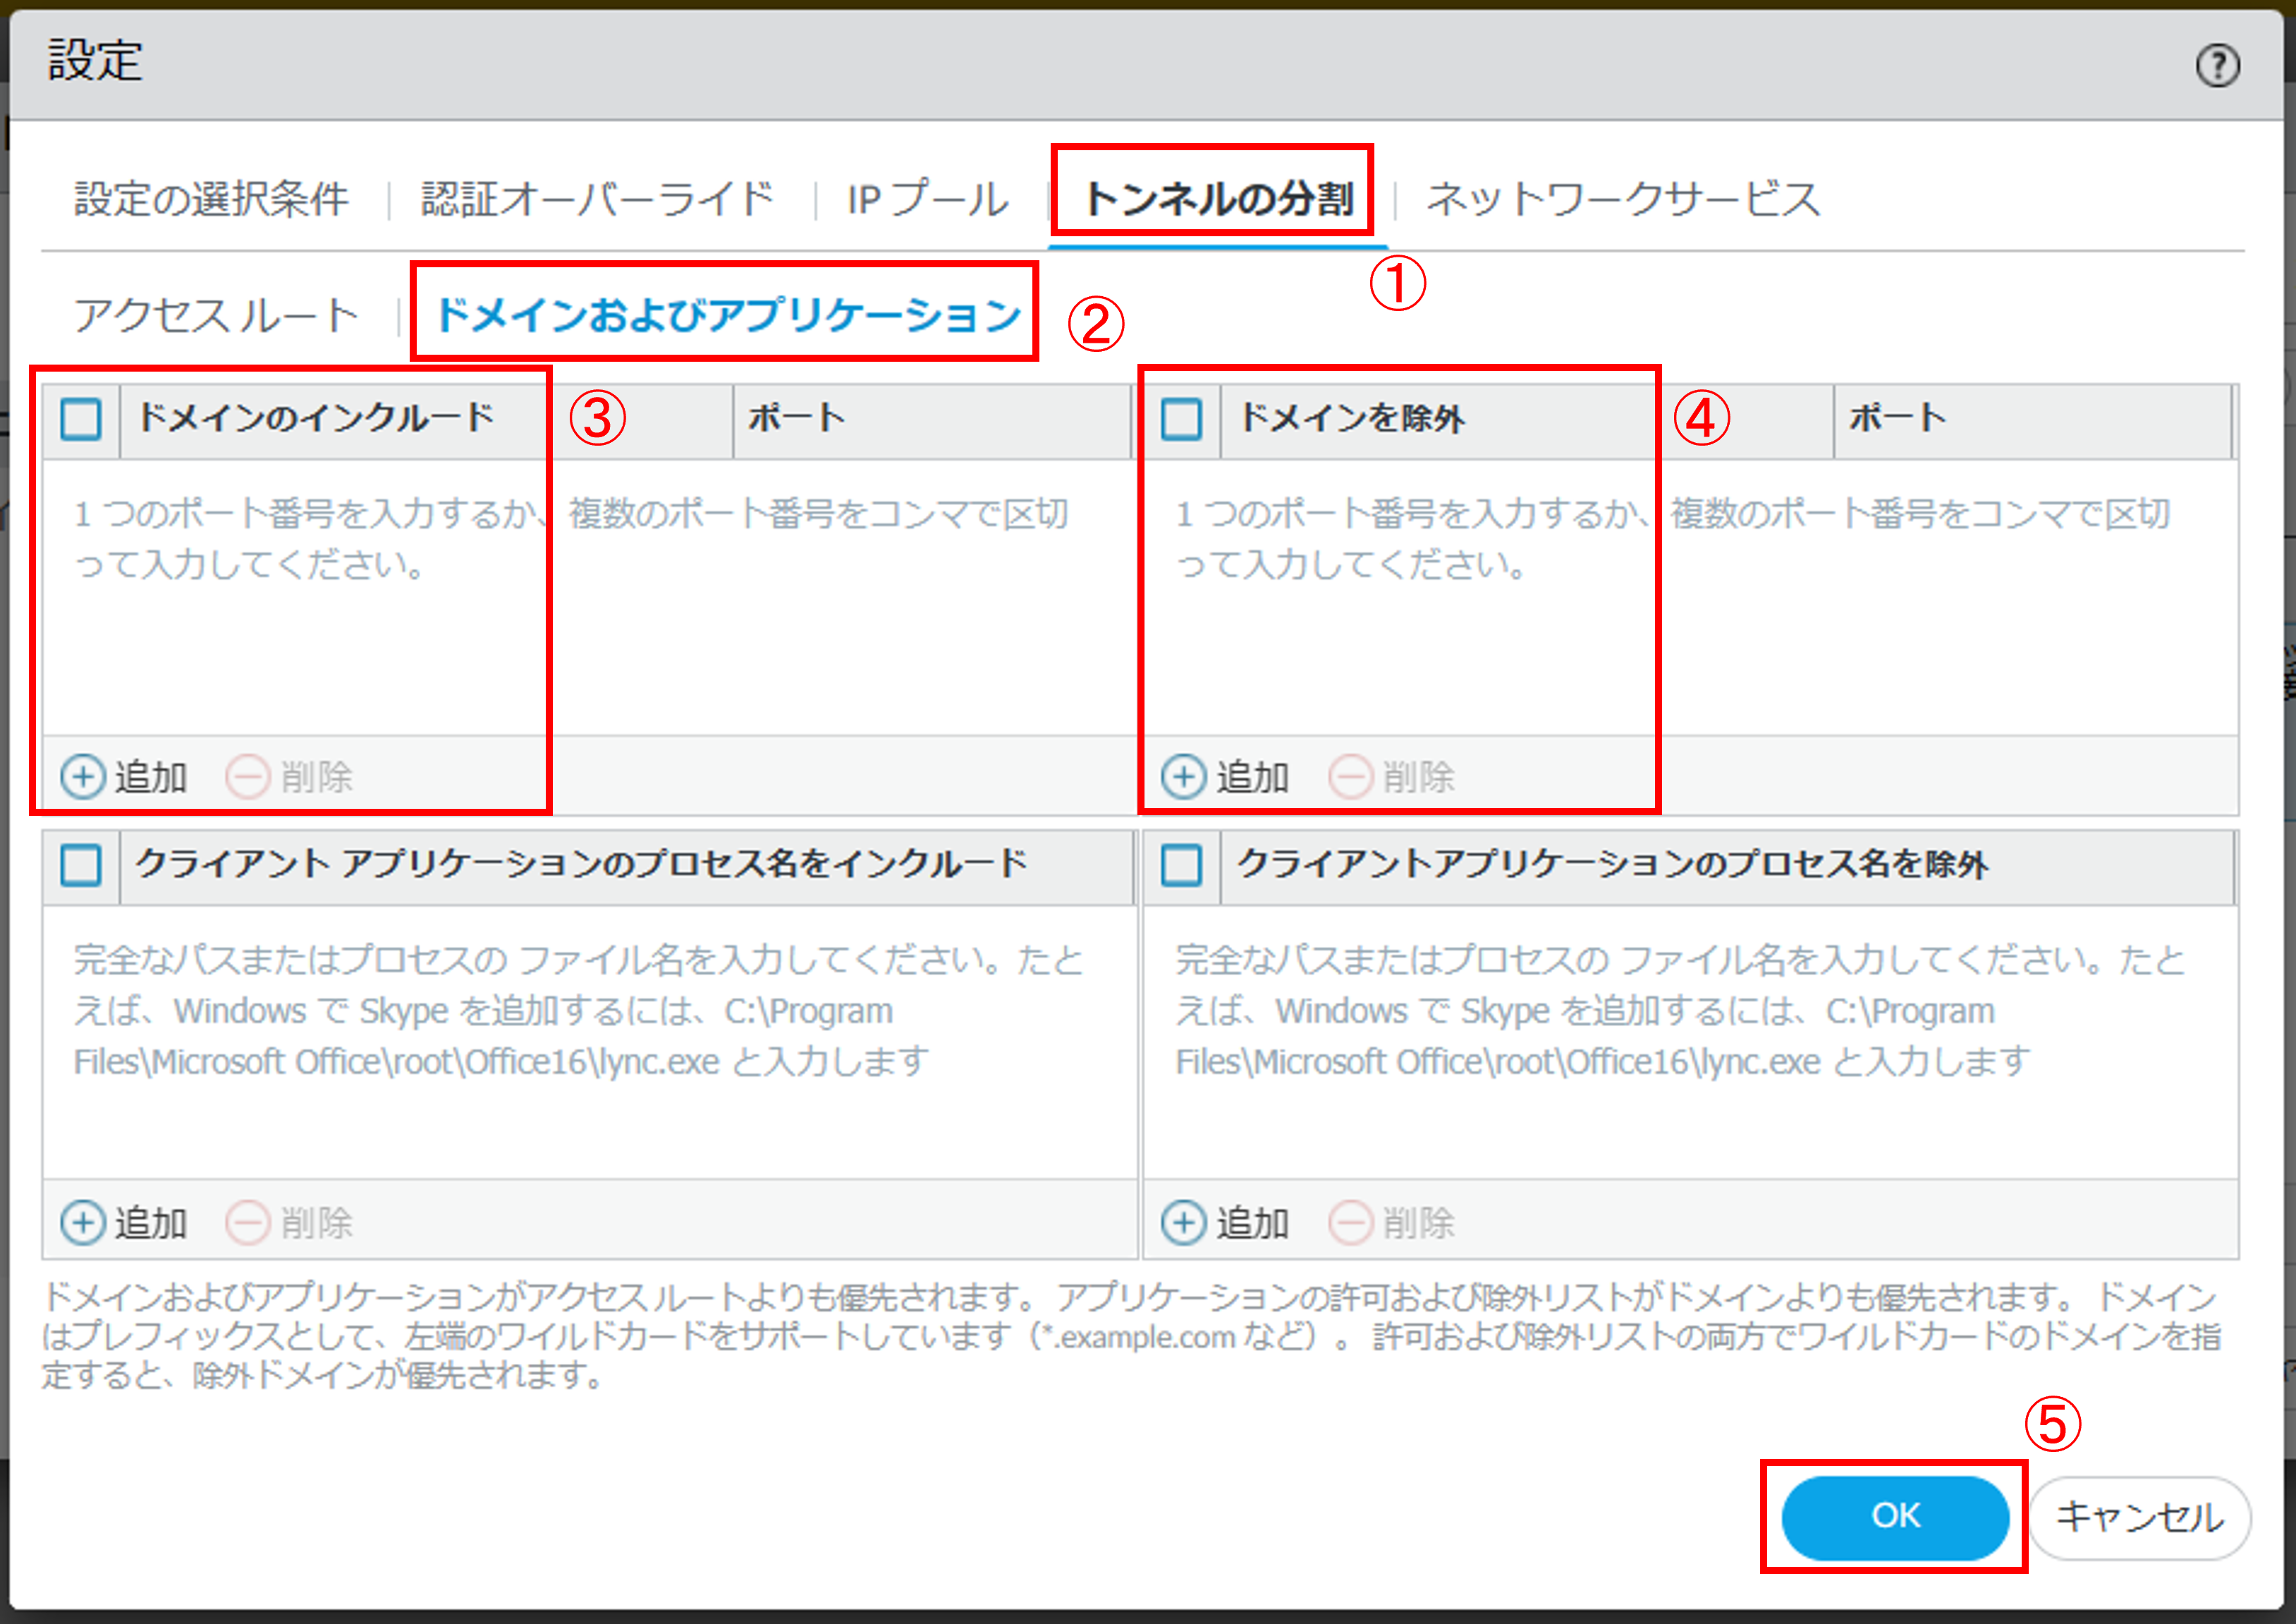
Task: Check the ドメインのインクルード select-all checkbox
Action: (81, 419)
